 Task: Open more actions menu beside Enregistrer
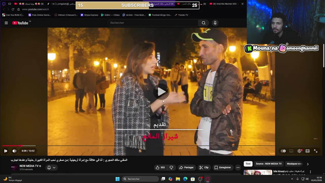(x=238, y=167)
